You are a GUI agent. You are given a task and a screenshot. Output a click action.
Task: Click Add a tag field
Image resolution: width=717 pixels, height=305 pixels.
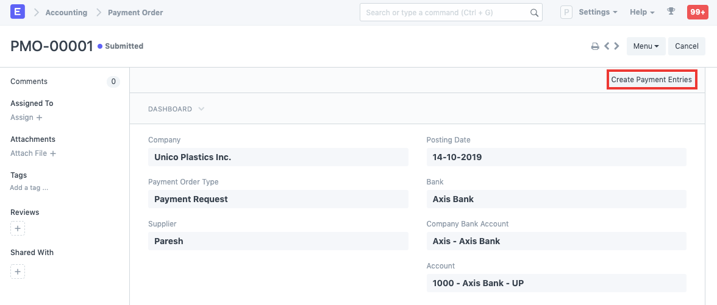point(29,188)
